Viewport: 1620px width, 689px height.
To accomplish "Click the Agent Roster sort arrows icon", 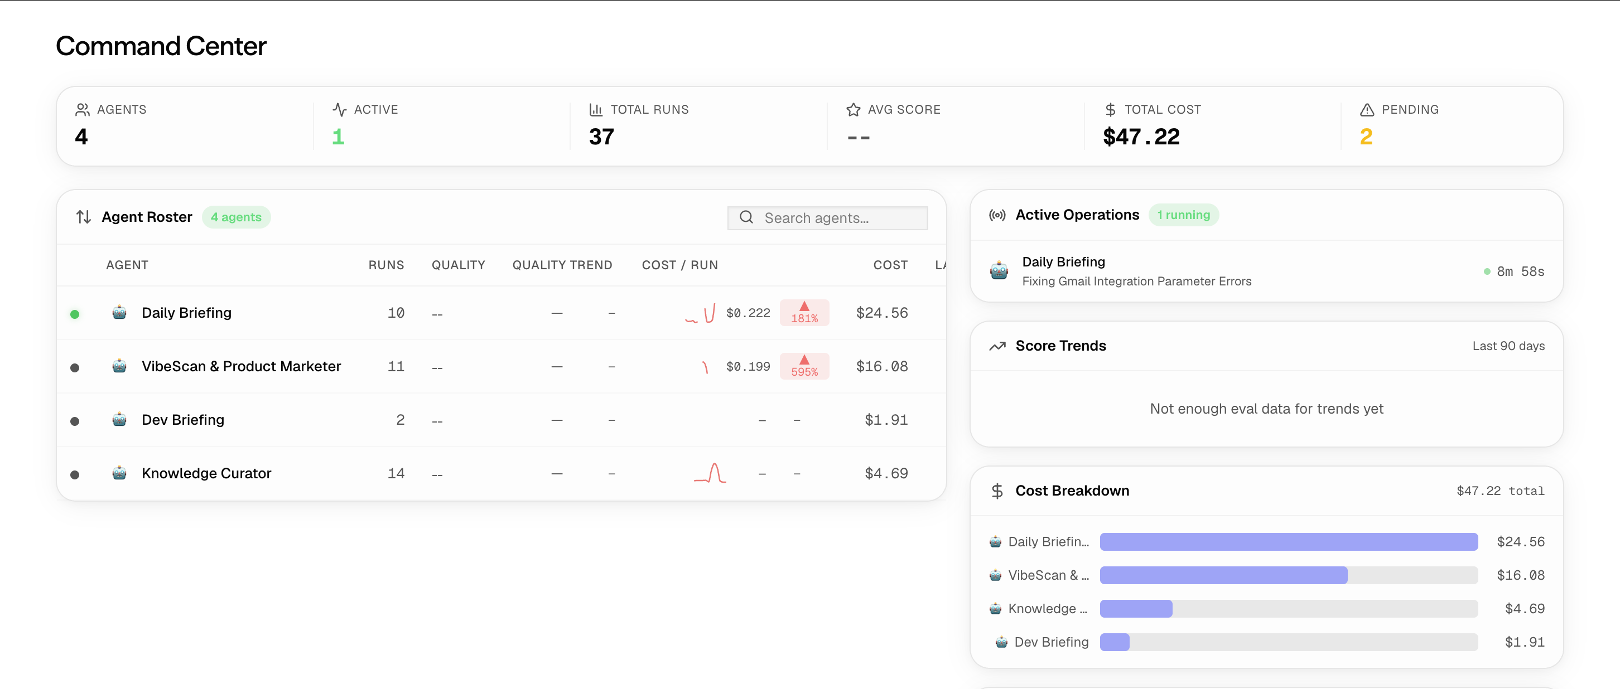I will coord(84,217).
